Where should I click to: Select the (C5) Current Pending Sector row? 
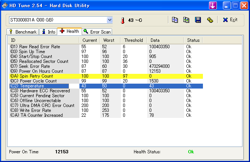click(x=106, y=96)
